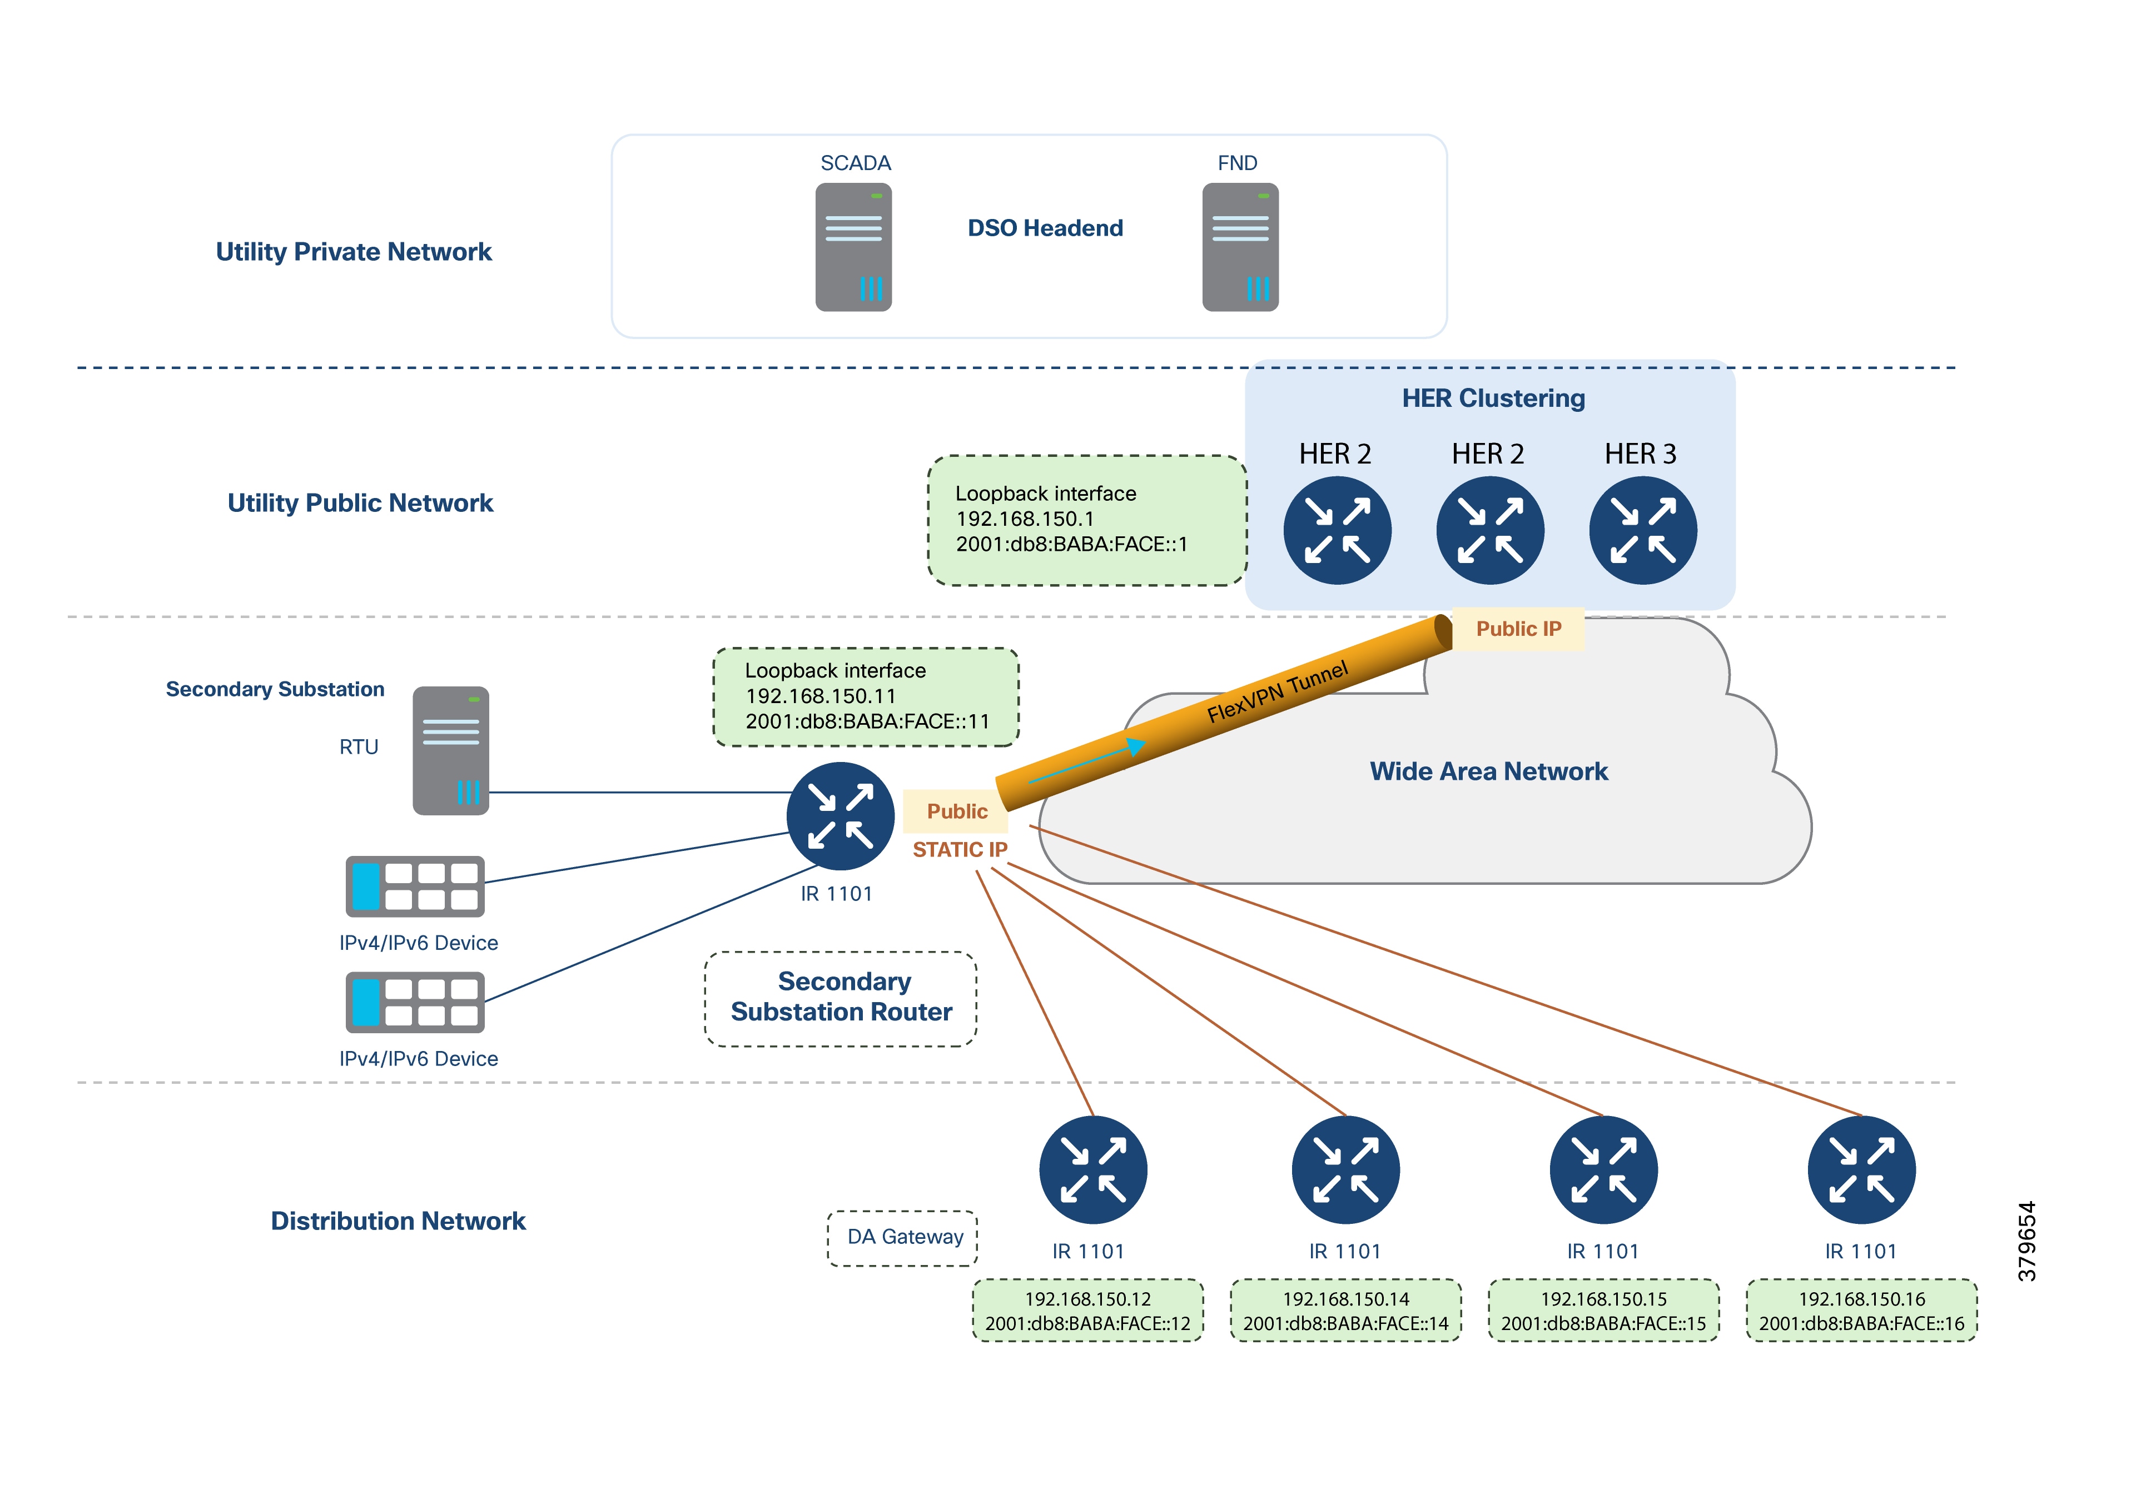Image resolution: width=2136 pixels, height=1509 pixels.
Task: Select the Loopback interface 192.168.150.1 box
Action: coord(1086,520)
